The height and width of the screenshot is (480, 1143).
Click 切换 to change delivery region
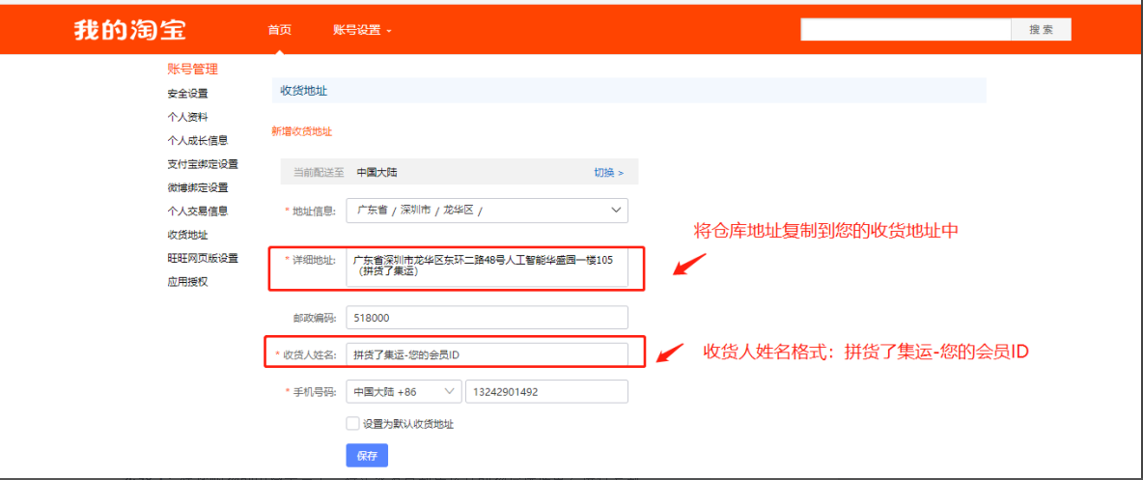tap(609, 173)
